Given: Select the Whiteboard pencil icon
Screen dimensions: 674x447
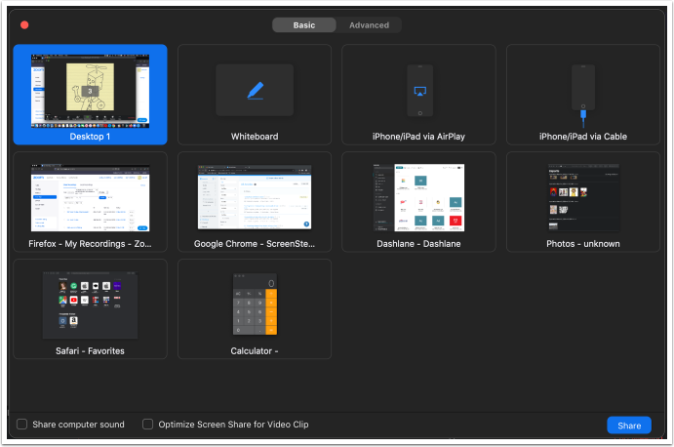Looking at the screenshot, I should [x=255, y=90].
